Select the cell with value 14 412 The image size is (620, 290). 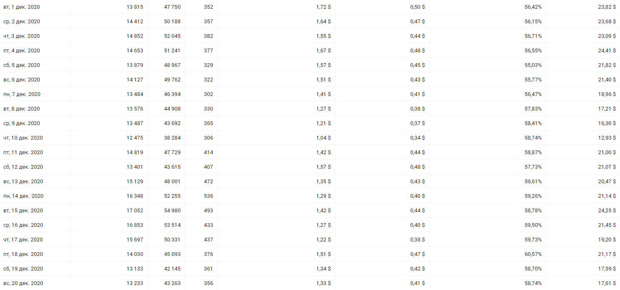click(135, 22)
